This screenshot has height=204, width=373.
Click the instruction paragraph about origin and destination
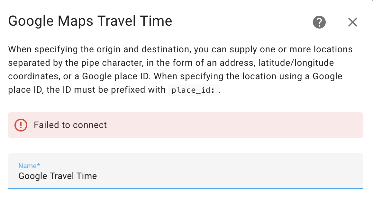click(180, 69)
